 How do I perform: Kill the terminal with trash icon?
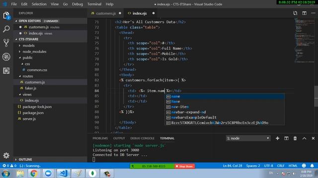pos(295,138)
